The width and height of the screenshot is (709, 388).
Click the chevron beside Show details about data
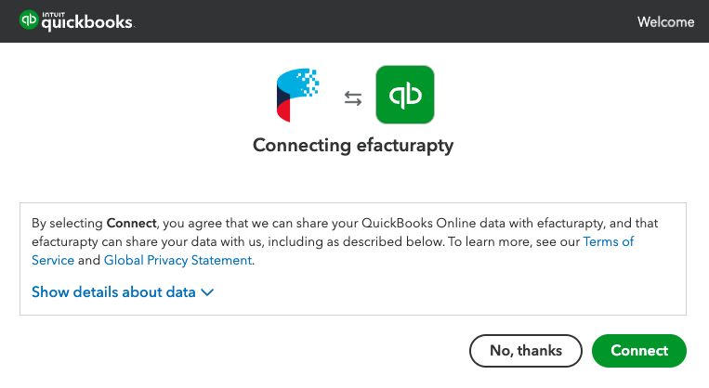click(207, 292)
